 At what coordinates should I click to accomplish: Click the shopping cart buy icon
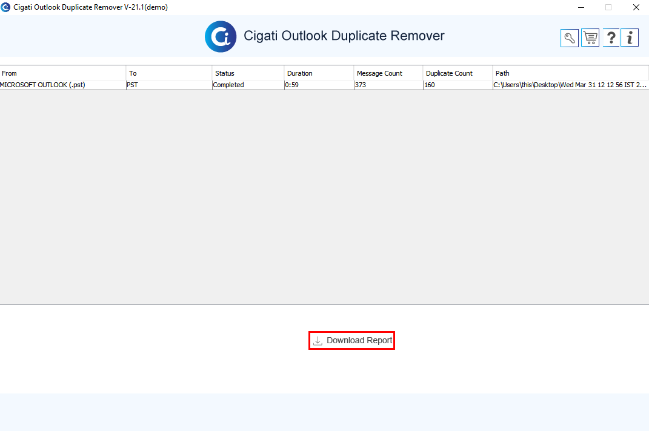[590, 38]
